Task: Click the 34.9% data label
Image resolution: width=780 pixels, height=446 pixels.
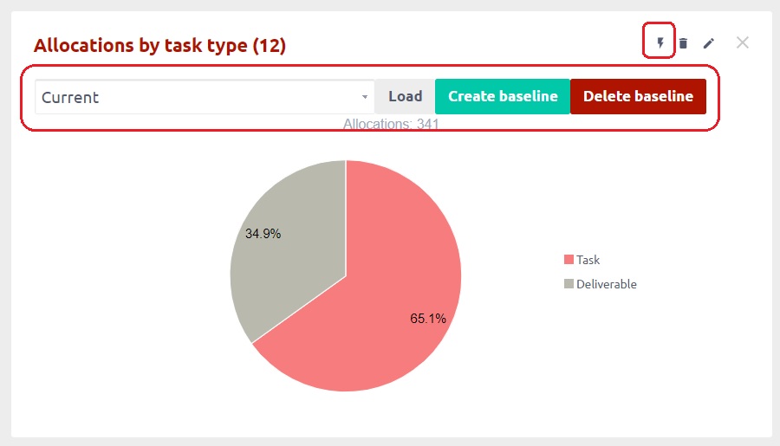Action: click(x=263, y=234)
